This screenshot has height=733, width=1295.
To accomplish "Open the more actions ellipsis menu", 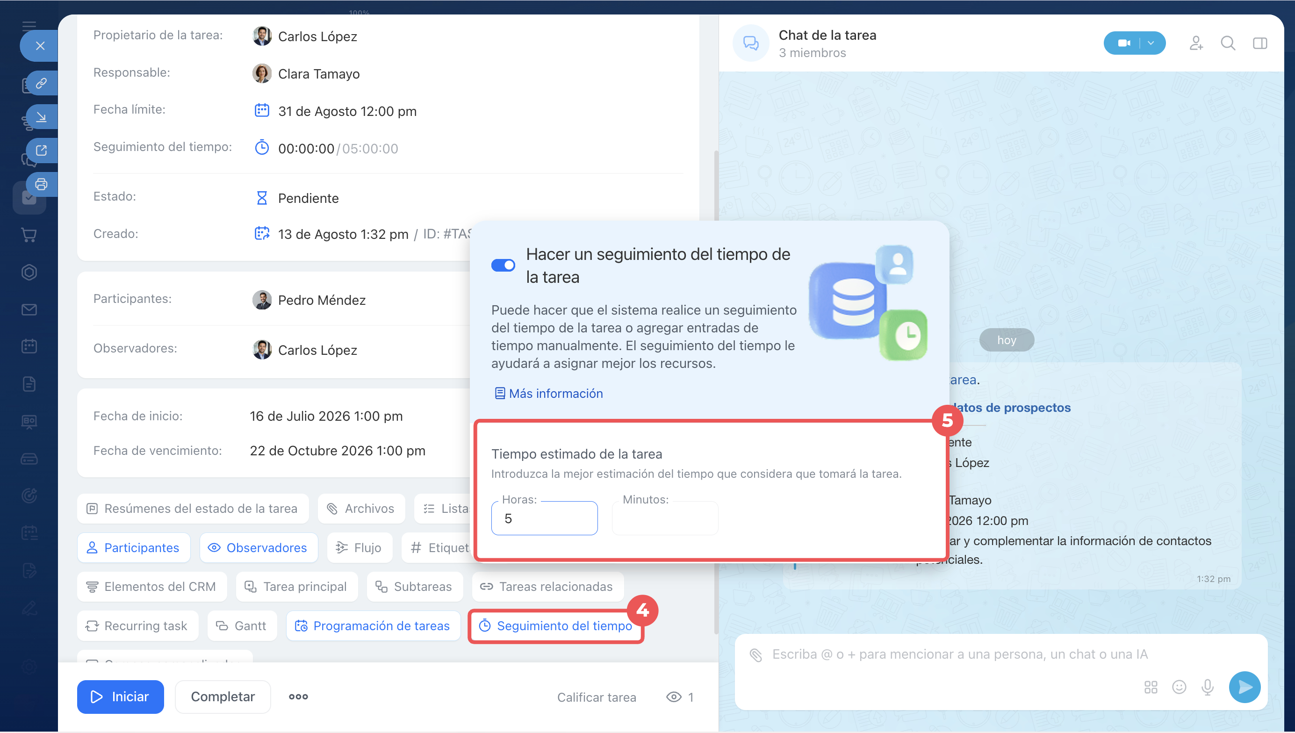I will click(298, 697).
